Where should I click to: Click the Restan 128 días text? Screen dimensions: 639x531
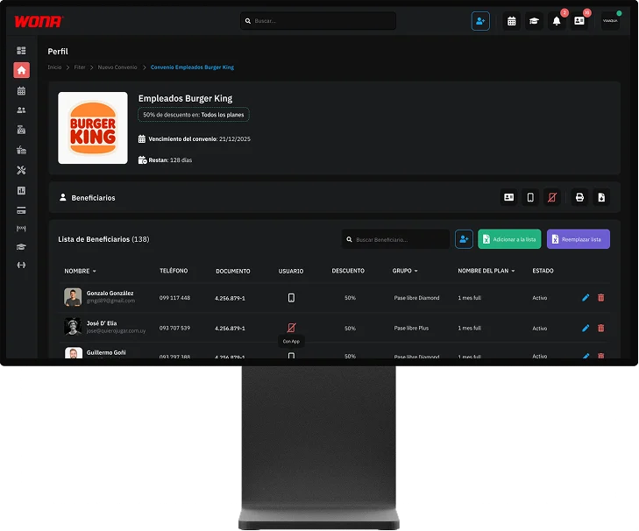[170, 160]
